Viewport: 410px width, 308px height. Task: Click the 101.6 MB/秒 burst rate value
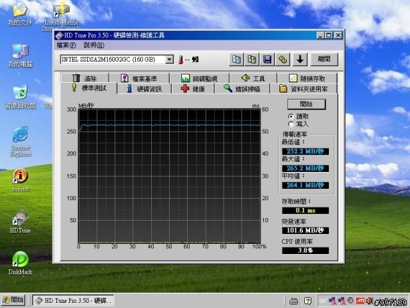point(306,230)
